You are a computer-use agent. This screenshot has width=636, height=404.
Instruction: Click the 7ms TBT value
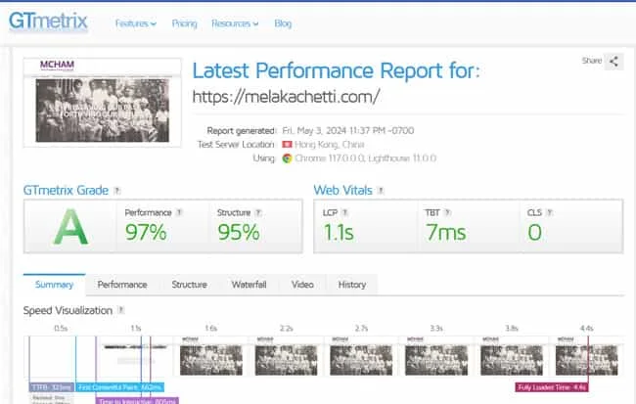pos(446,233)
